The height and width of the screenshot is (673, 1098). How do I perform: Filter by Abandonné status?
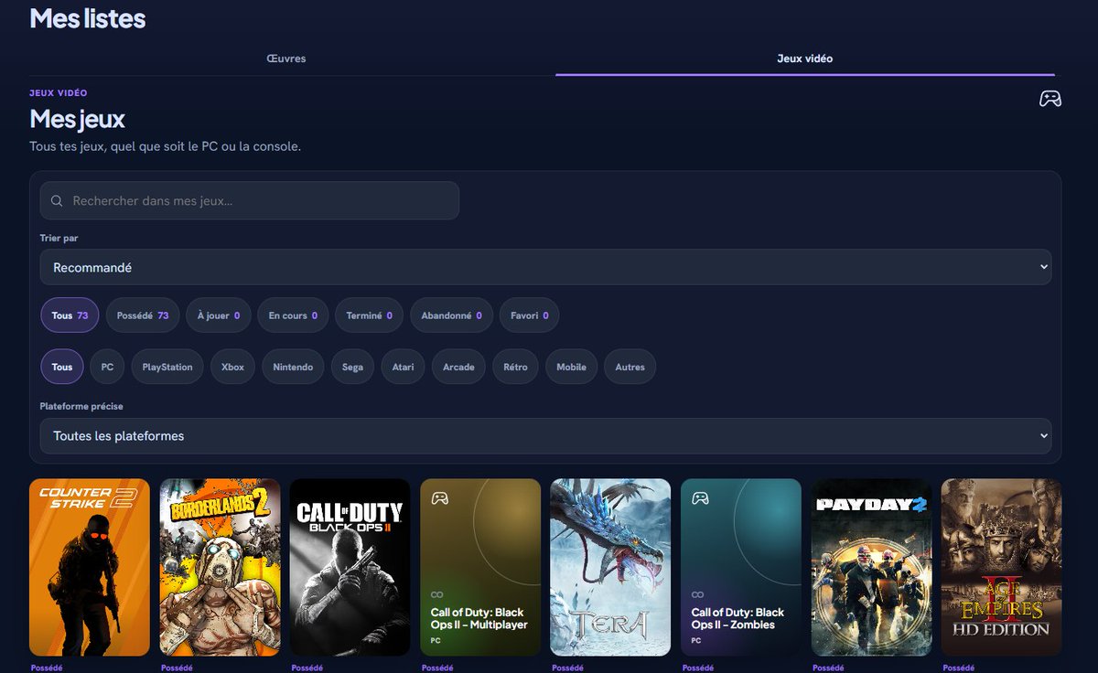click(452, 315)
